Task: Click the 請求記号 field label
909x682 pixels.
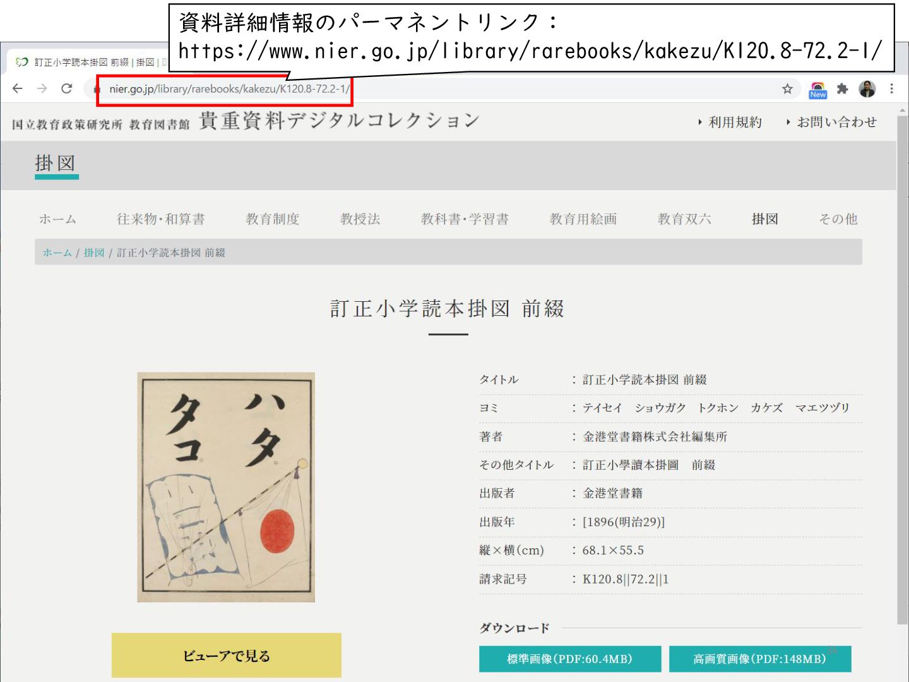Action: [503, 579]
